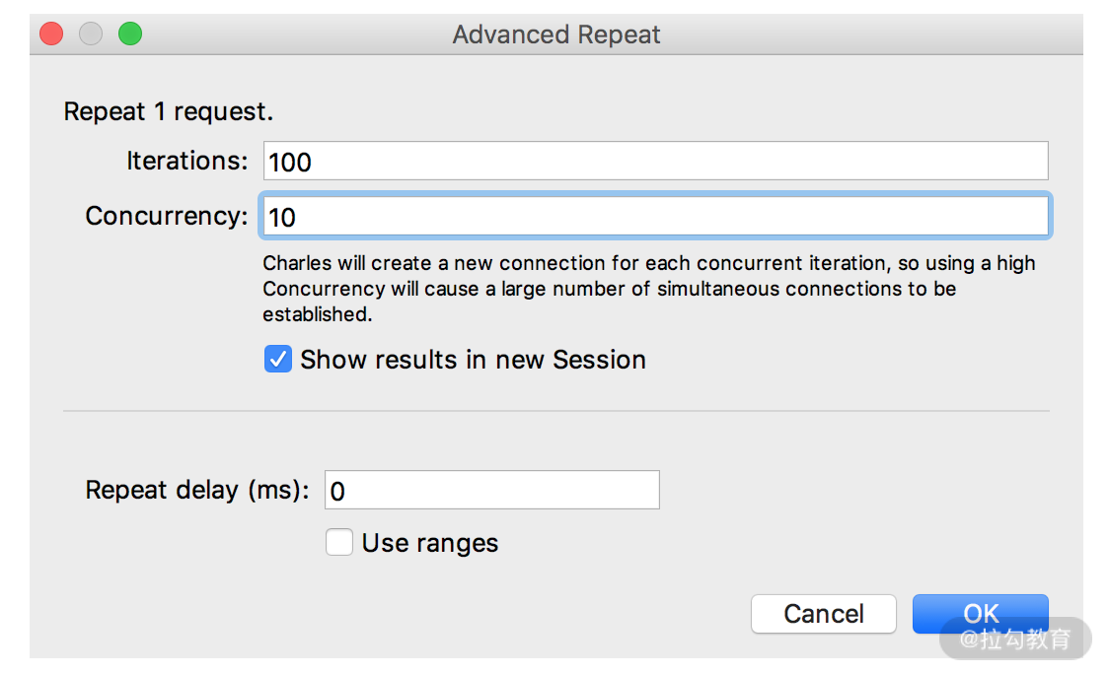The image size is (1109, 674).
Task: Click the Charles concurrency explanation paragraph
Action: click(648, 289)
